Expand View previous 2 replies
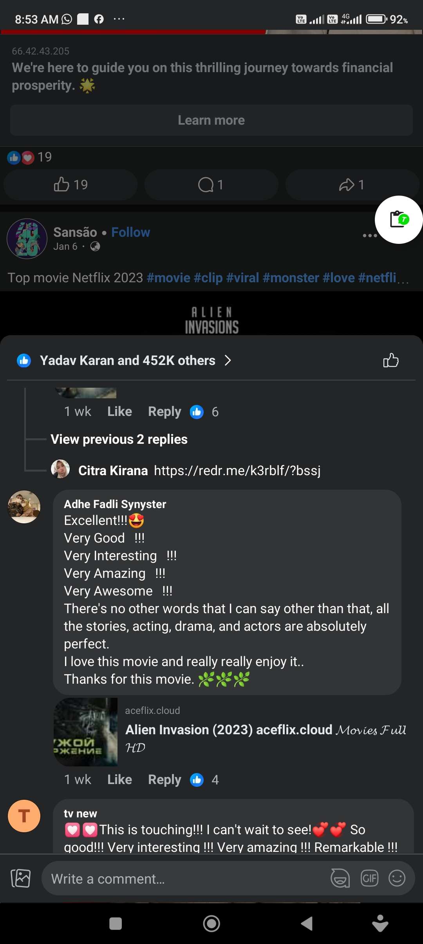The image size is (423, 944). 119,439
